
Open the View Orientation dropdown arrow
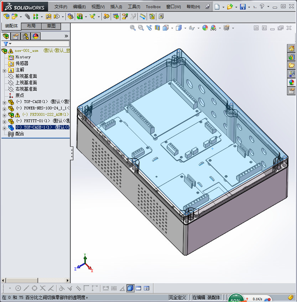[172, 28]
